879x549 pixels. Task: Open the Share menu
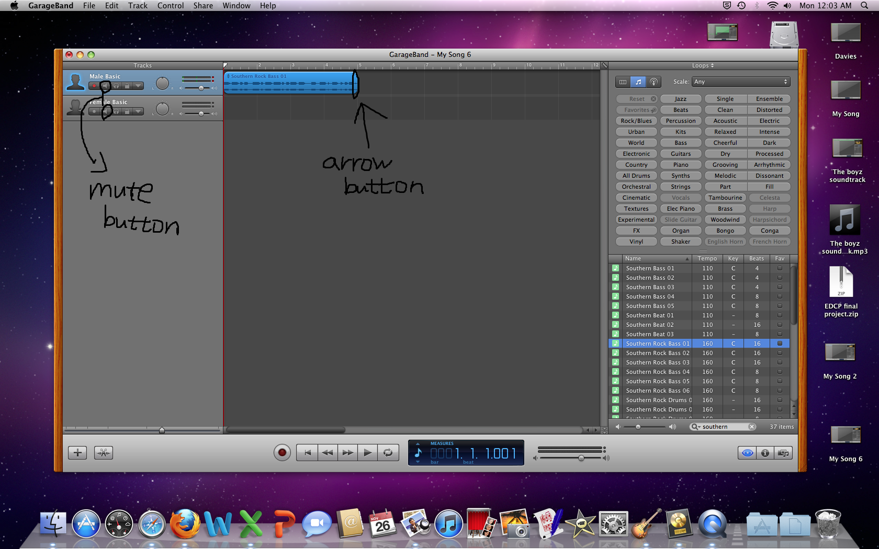point(203,6)
